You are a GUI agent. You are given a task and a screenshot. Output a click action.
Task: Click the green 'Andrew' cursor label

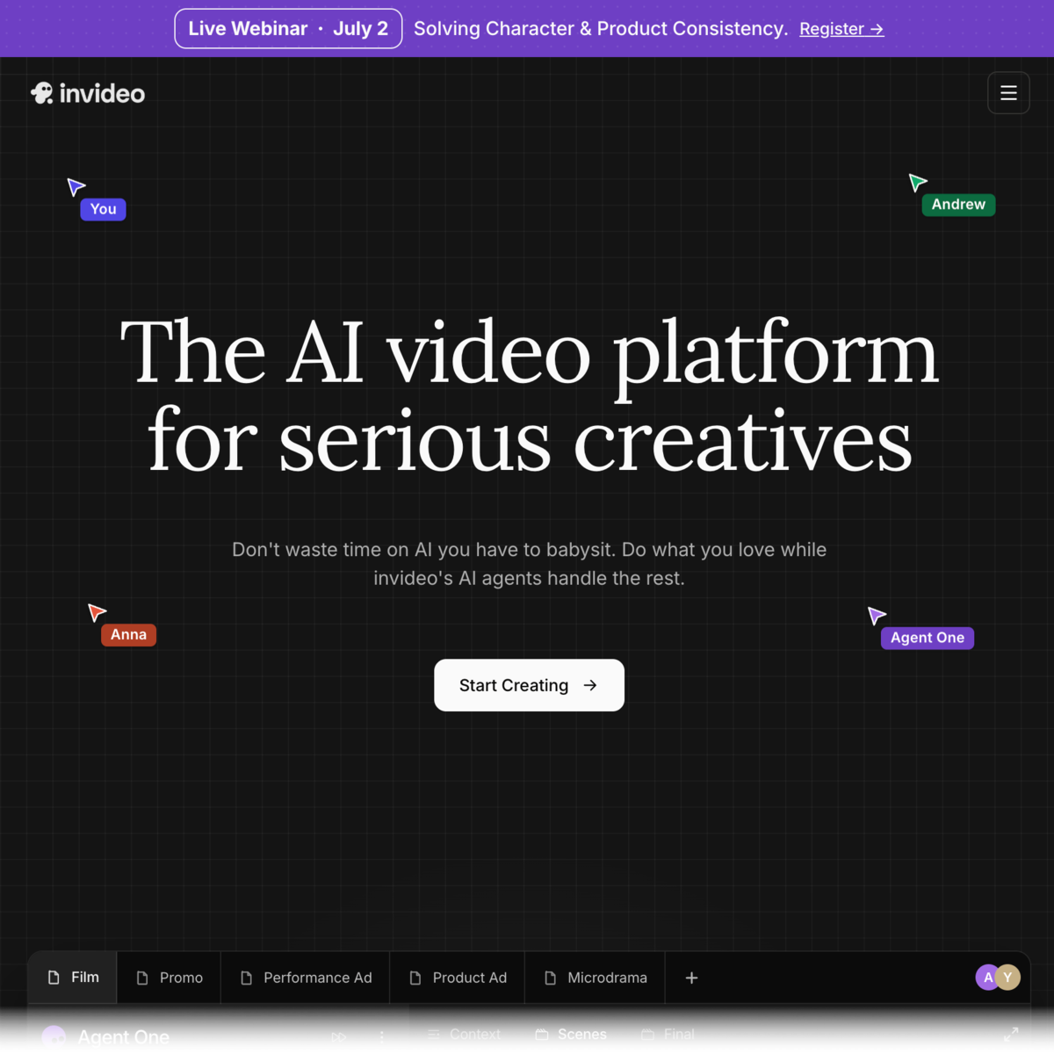[958, 205]
